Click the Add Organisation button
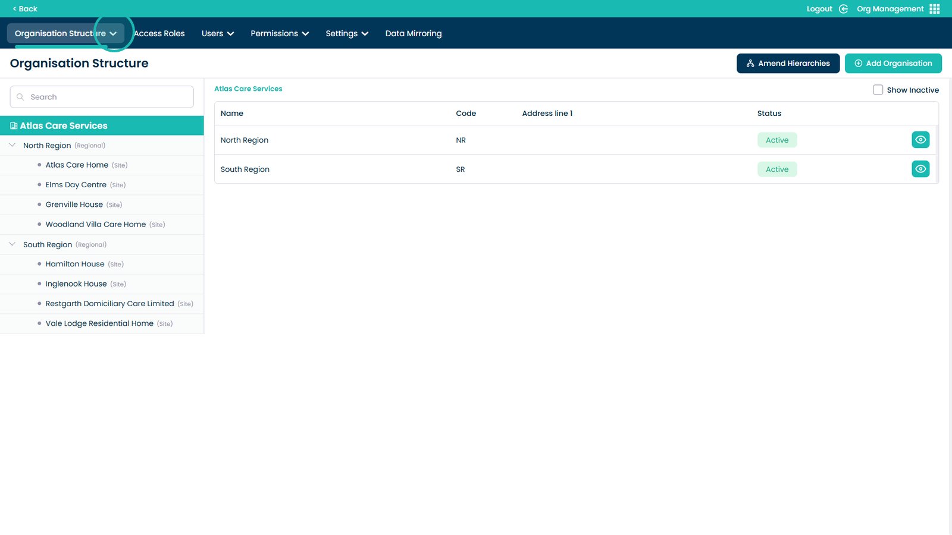Image resolution: width=952 pixels, height=535 pixels. pyautogui.click(x=892, y=64)
